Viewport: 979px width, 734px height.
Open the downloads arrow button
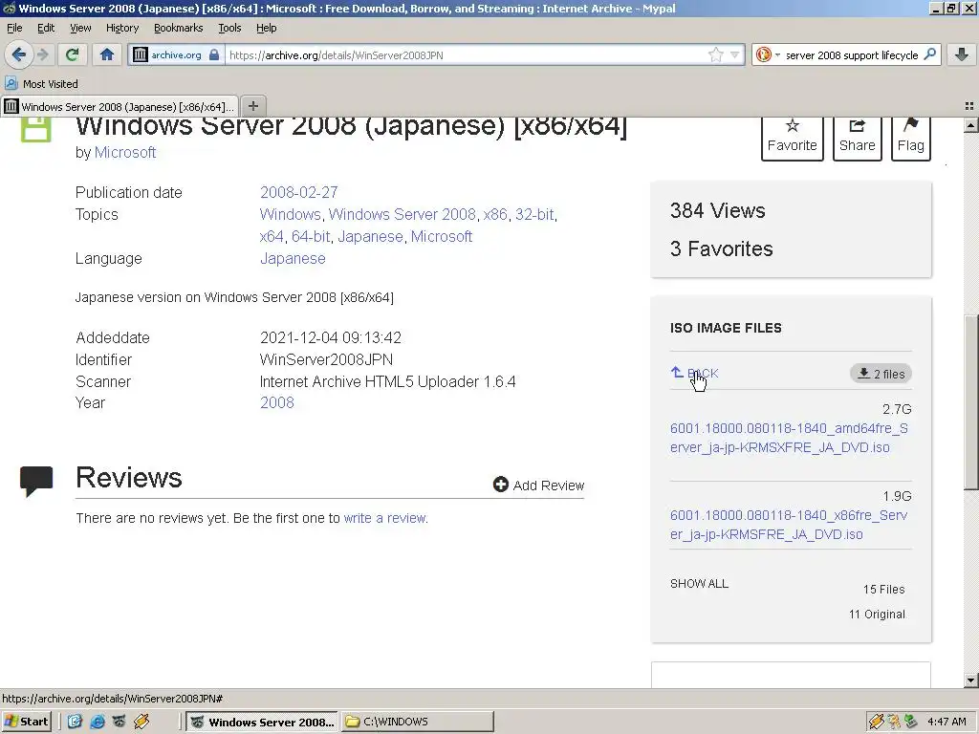point(962,54)
